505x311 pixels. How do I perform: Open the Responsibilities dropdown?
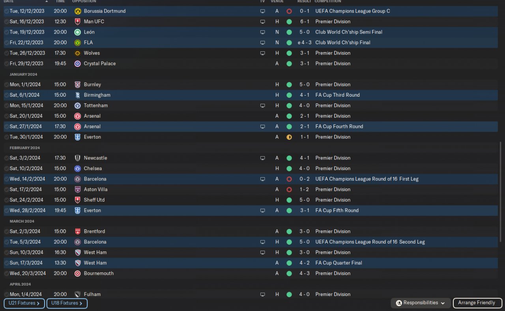pos(420,303)
